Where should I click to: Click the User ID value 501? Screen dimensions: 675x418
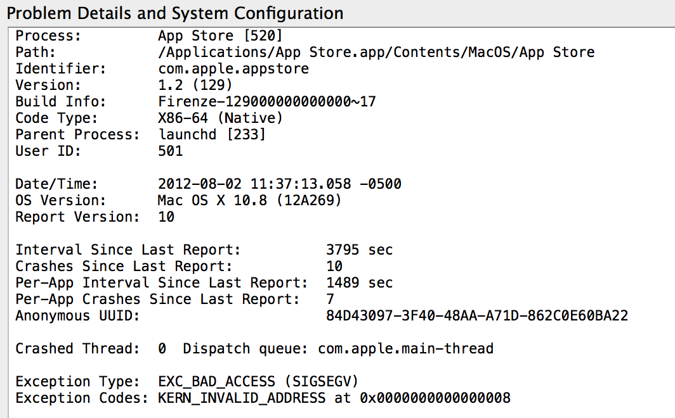pos(171,151)
